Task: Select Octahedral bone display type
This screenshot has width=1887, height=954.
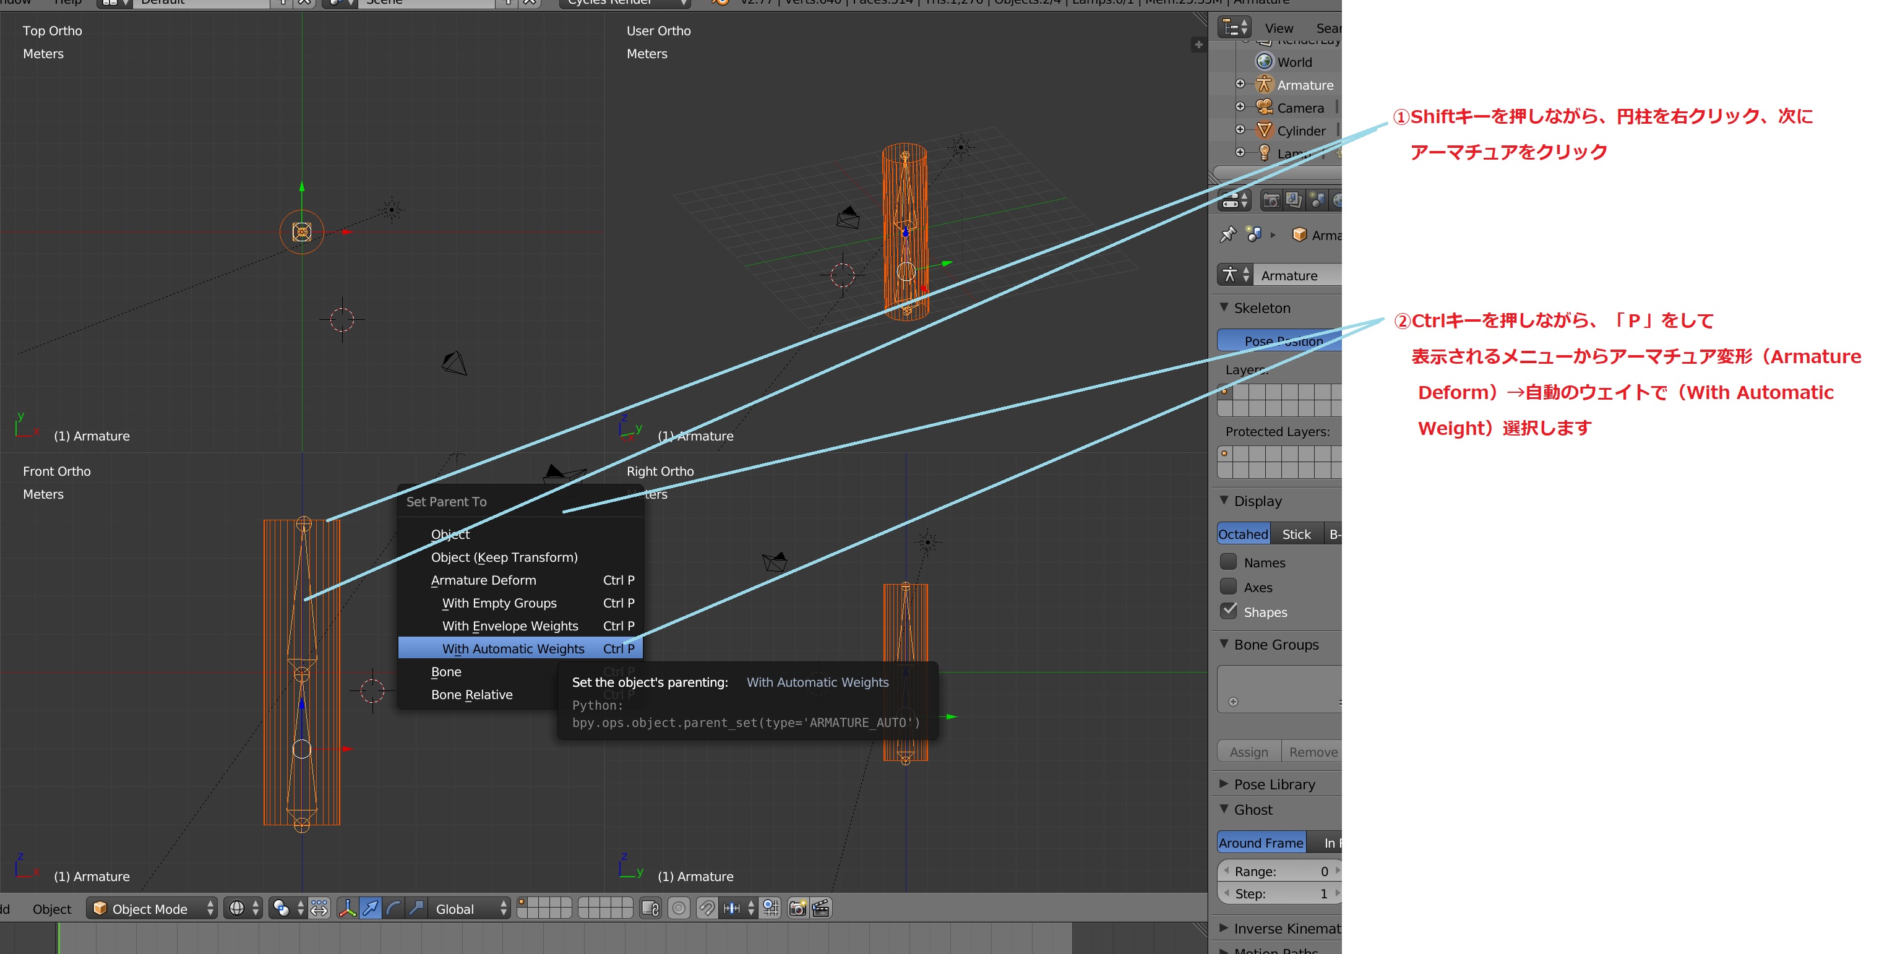Action: (1243, 533)
